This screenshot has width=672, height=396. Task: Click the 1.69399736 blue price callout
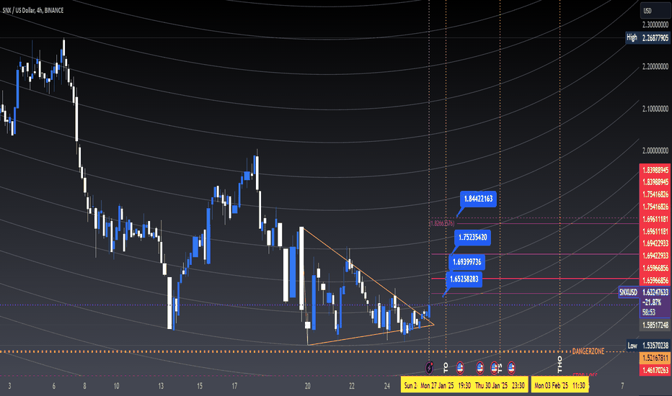[x=467, y=261]
